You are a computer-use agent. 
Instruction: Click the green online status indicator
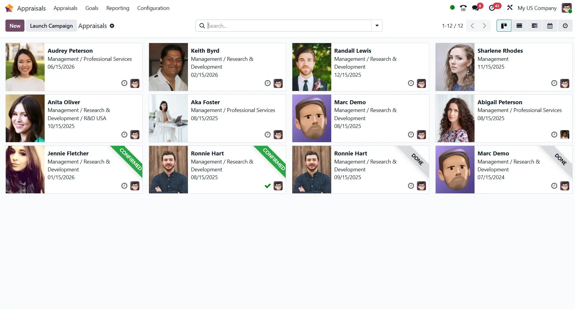tap(452, 8)
